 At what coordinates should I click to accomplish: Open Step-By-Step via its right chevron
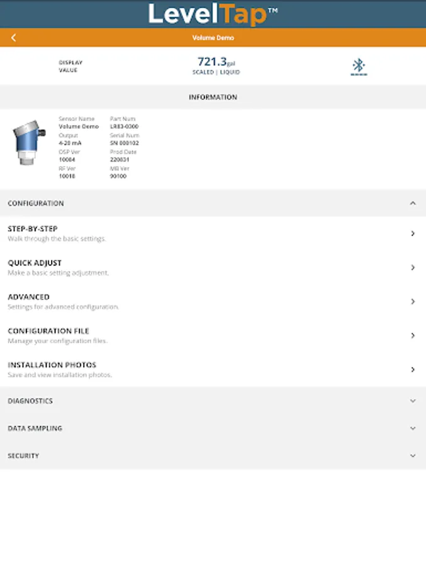pyautogui.click(x=413, y=233)
